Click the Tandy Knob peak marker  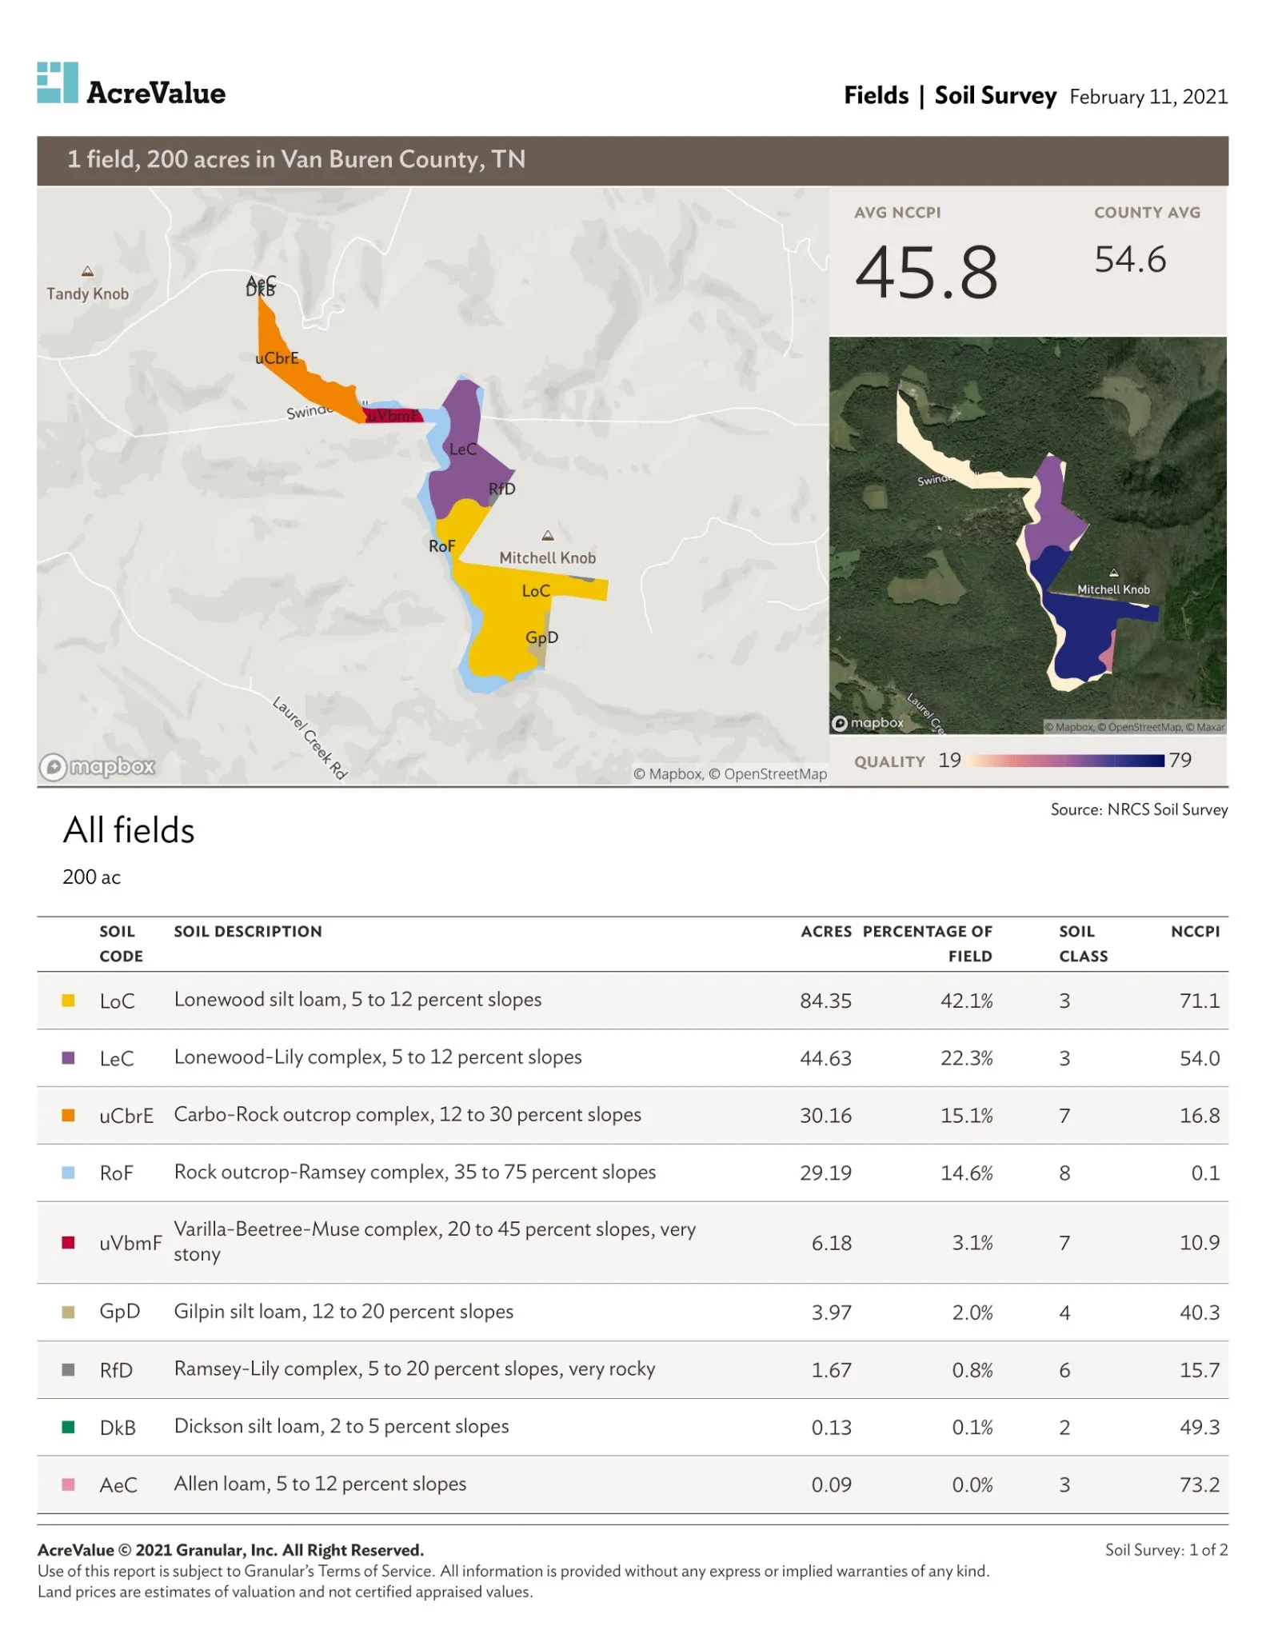(x=88, y=271)
